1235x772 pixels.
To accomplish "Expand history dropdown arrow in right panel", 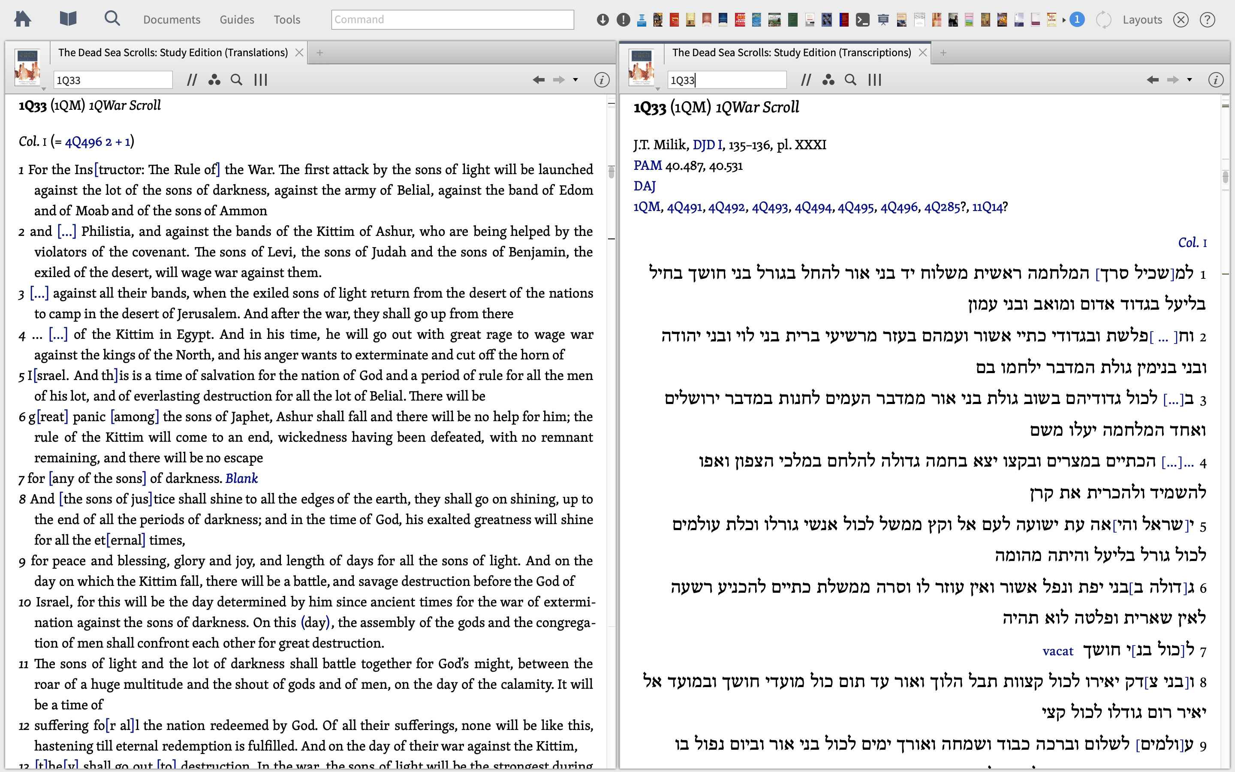I will click(x=1190, y=80).
